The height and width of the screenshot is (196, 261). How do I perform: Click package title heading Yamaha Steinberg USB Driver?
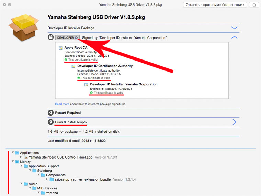pos(96,17)
